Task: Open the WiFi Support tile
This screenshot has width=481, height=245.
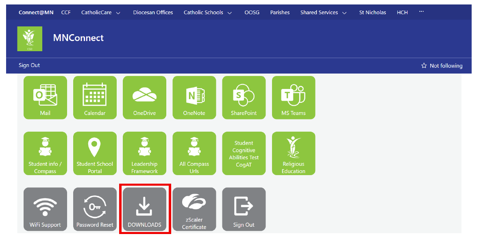Action: coord(45,209)
